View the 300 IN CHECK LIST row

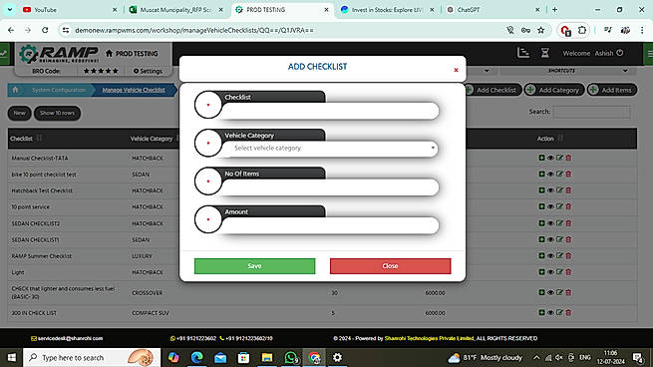click(x=550, y=312)
